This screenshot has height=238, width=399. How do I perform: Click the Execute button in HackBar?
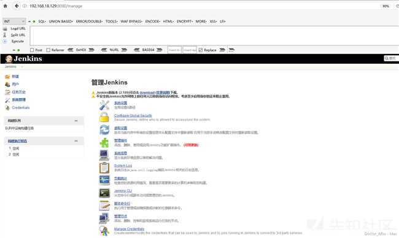(18, 41)
